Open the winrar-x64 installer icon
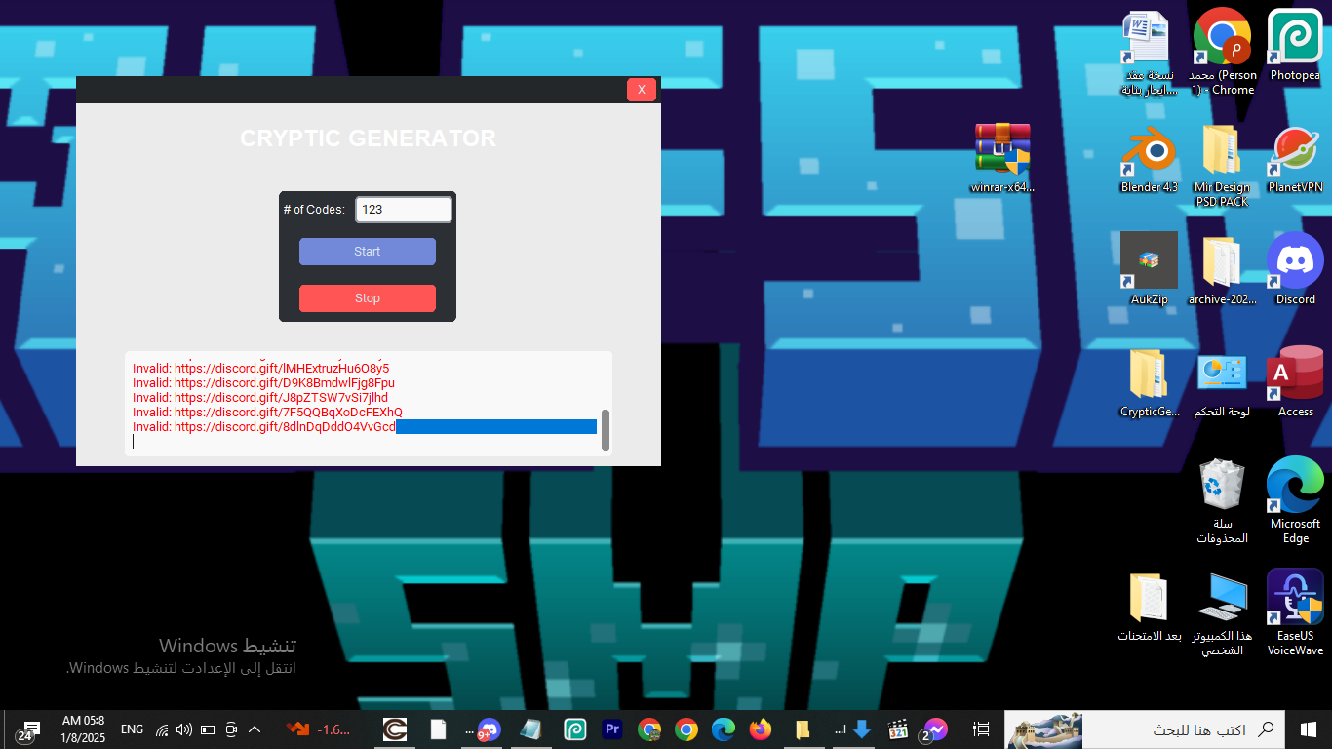Viewport: 1332px width, 749px height. click(x=1002, y=157)
